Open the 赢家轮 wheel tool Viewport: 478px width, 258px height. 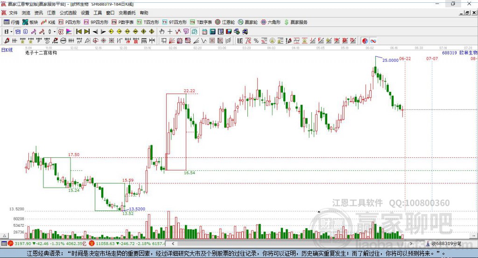pyautogui.click(x=248, y=22)
